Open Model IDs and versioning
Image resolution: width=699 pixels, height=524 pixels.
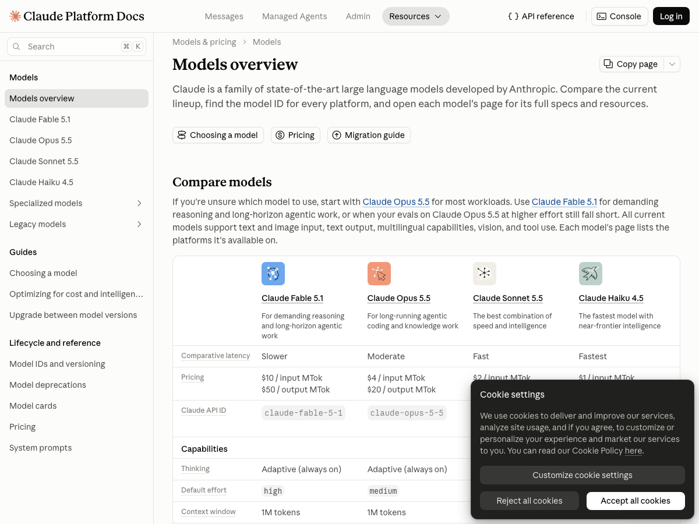pyautogui.click(x=76, y=364)
